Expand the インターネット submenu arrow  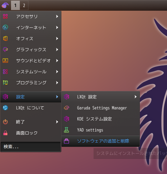pyautogui.click(x=57, y=27)
